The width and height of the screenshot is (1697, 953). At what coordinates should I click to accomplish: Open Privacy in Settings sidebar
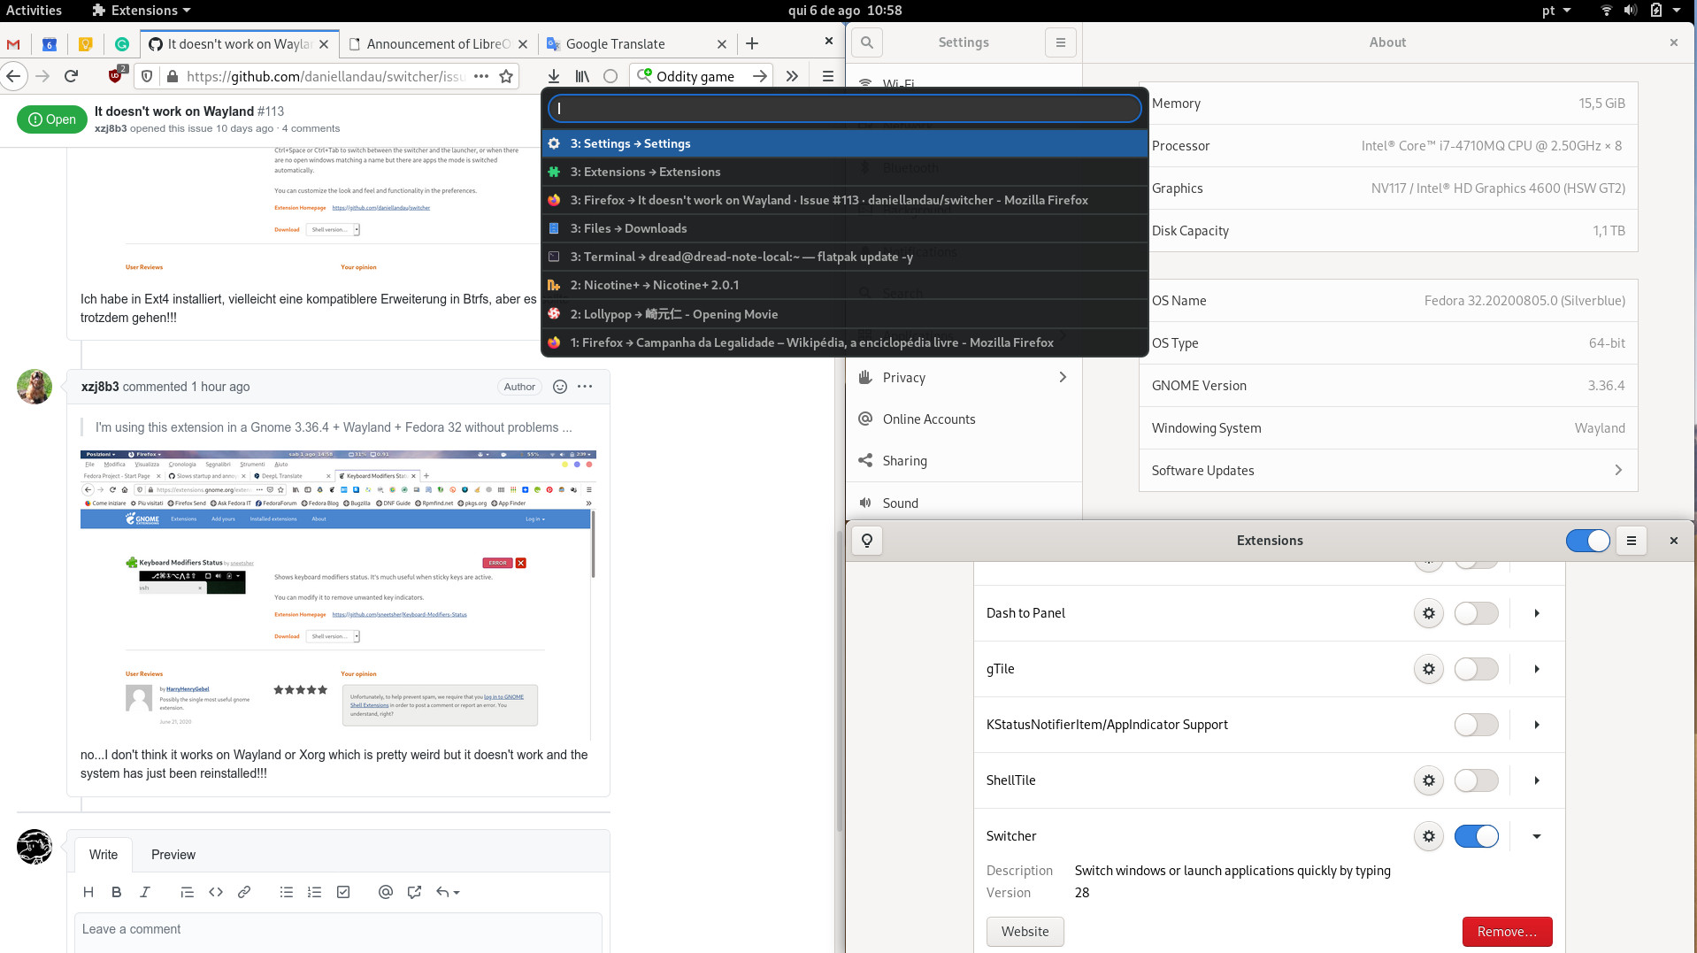pyautogui.click(x=964, y=378)
